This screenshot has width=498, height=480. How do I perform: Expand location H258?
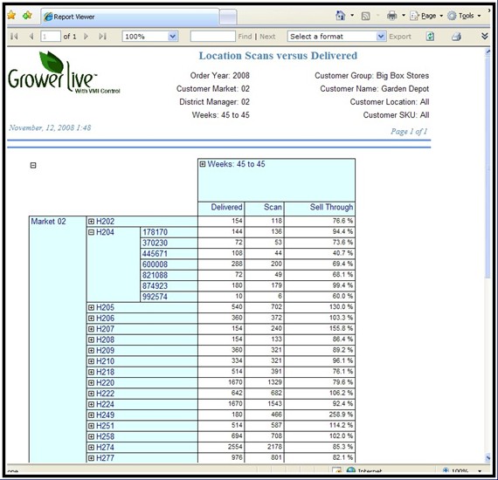coord(91,436)
